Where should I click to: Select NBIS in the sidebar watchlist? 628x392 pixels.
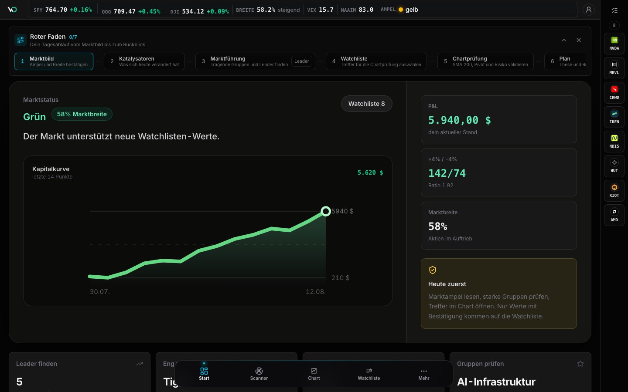tap(614, 142)
